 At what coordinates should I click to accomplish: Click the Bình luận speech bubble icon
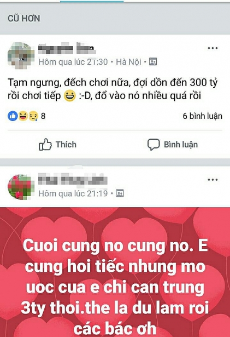(154, 145)
